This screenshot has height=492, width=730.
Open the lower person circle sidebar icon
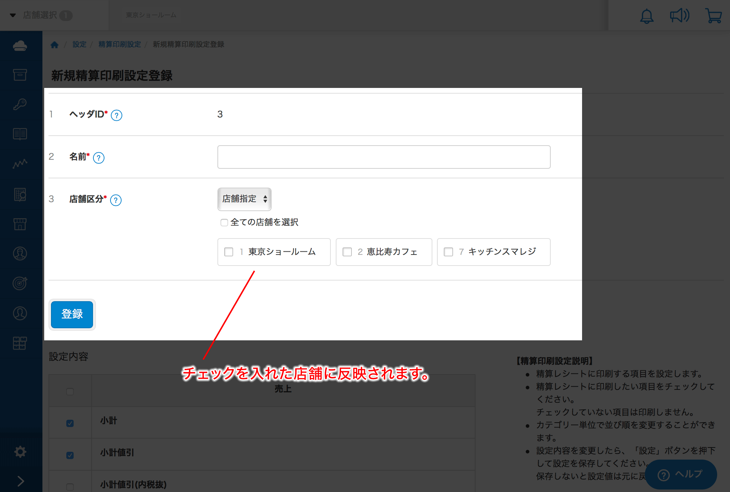point(20,313)
